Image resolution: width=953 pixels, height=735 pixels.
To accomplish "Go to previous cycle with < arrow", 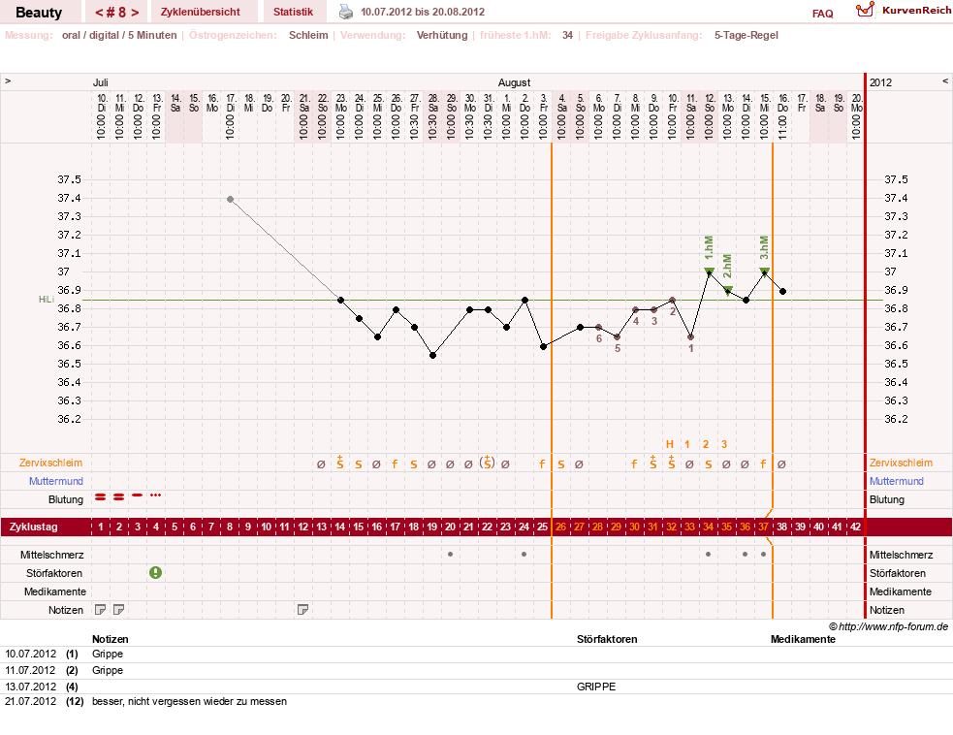I will pos(98,13).
